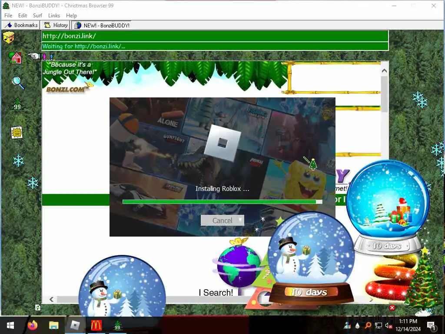Click the small Christmas tree cursor decoration icon
Viewport: 445px width, 334px height.
tap(312, 164)
